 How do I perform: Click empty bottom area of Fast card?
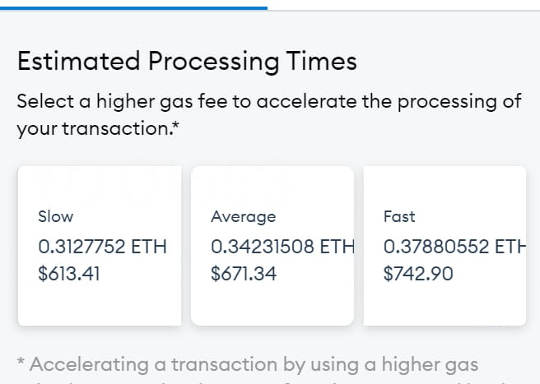(445, 306)
